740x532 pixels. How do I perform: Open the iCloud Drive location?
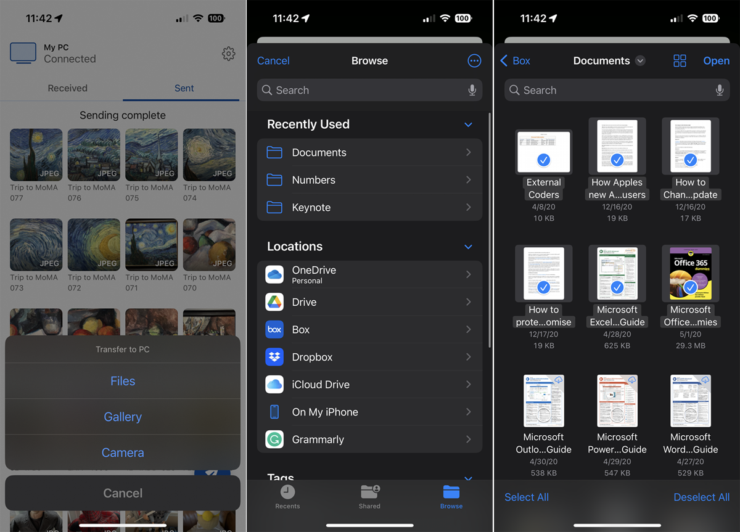click(369, 385)
